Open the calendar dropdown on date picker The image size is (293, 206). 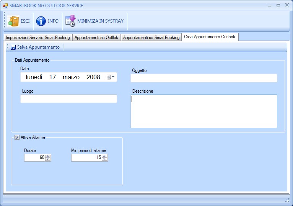[111, 77]
